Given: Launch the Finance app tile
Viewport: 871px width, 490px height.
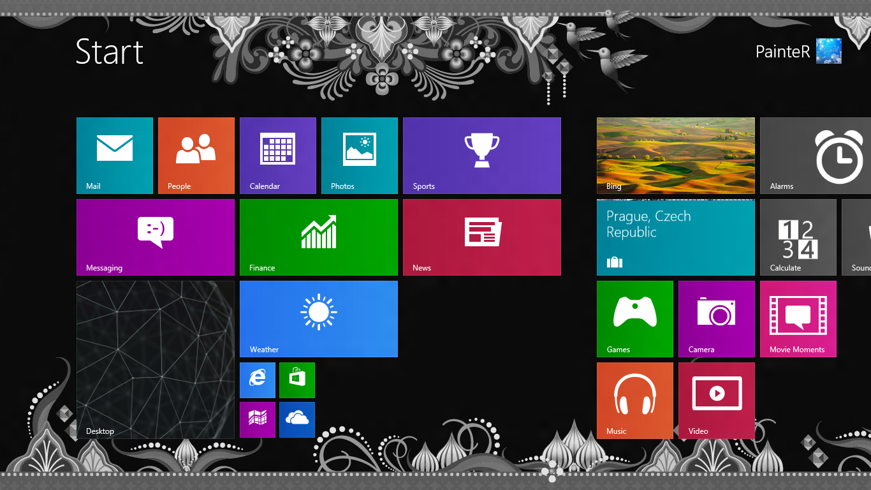Looking at the screenshot, I should (x=319, y=237).
